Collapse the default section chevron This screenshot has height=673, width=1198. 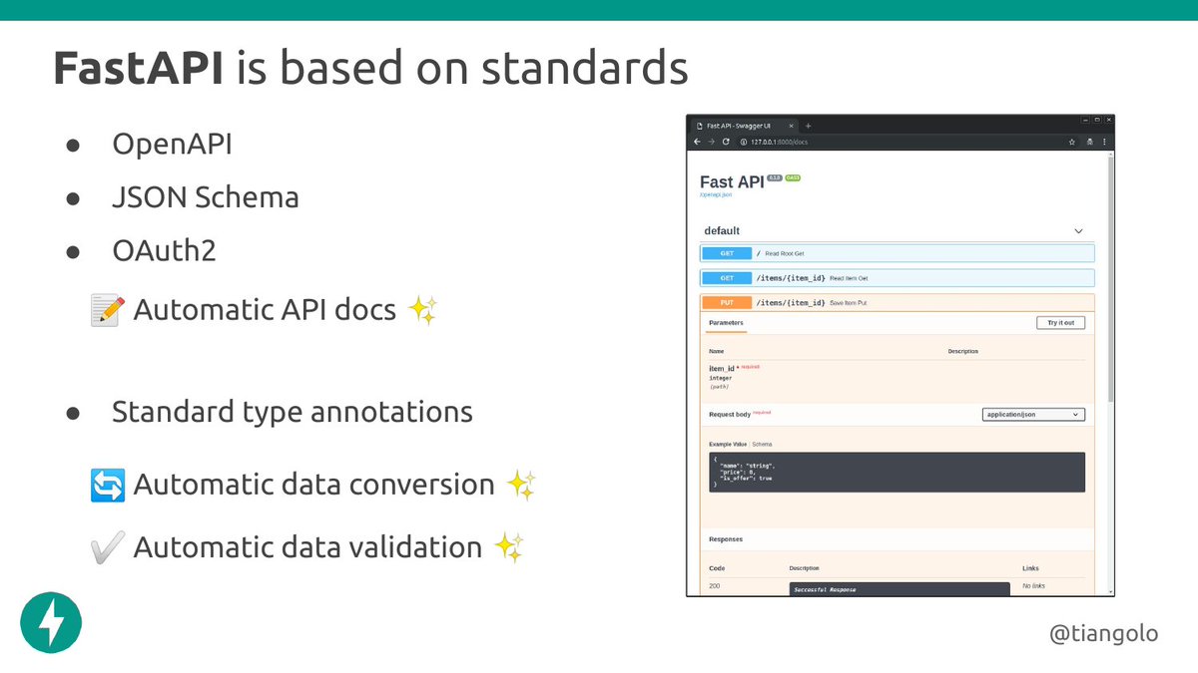click(x=1078, y=230)
